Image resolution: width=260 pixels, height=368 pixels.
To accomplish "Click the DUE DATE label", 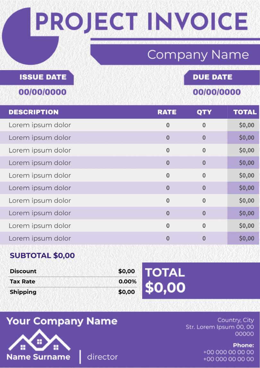I will click(212, 77).
